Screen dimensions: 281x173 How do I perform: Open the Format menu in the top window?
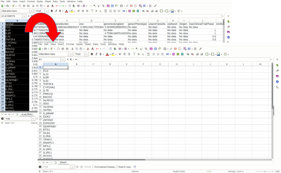[x=31, y=2]
